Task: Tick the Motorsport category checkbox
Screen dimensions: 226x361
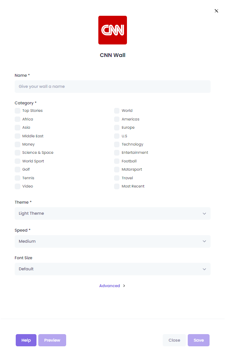Action: 117,170
